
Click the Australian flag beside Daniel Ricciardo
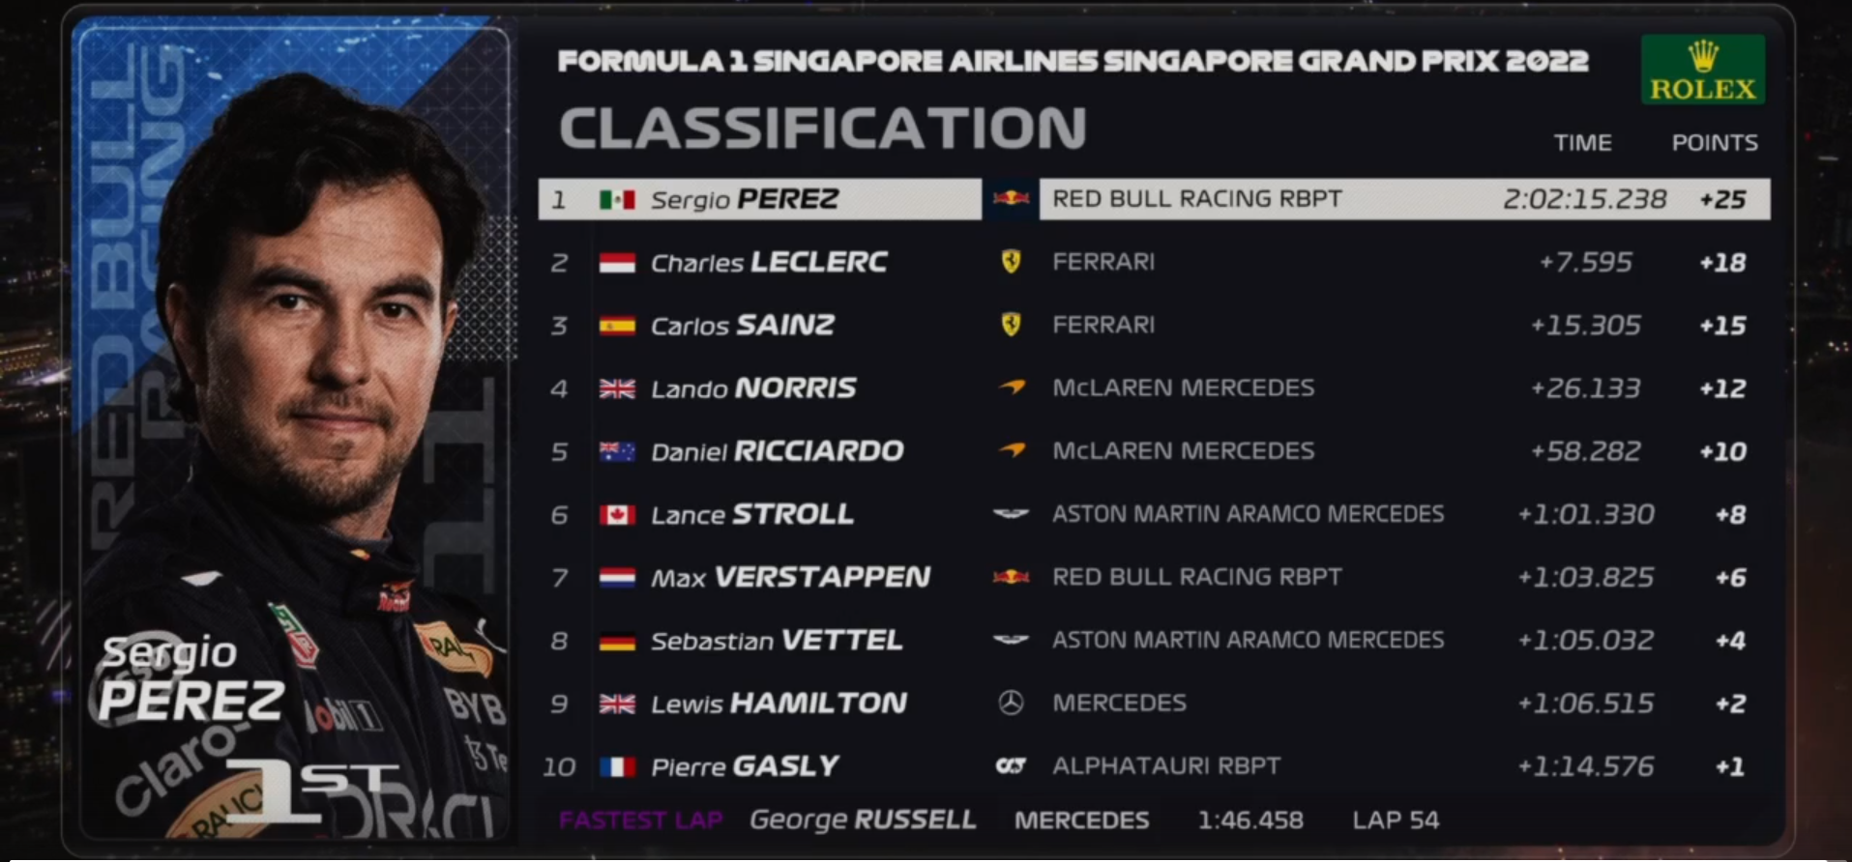click(617, 451)
